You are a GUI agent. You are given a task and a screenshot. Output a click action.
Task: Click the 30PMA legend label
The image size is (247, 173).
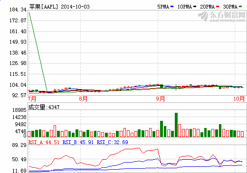pyautogui.click(x=230, y=7)
